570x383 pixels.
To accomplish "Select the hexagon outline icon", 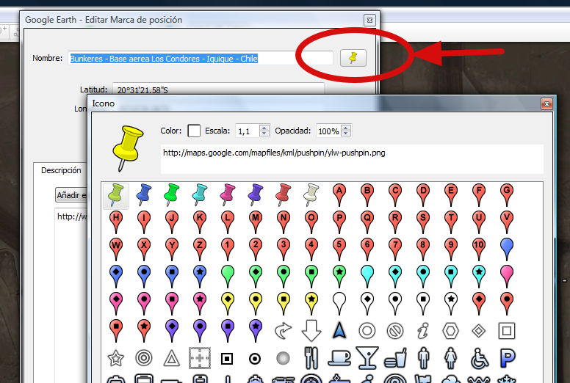I will (451, 331).
